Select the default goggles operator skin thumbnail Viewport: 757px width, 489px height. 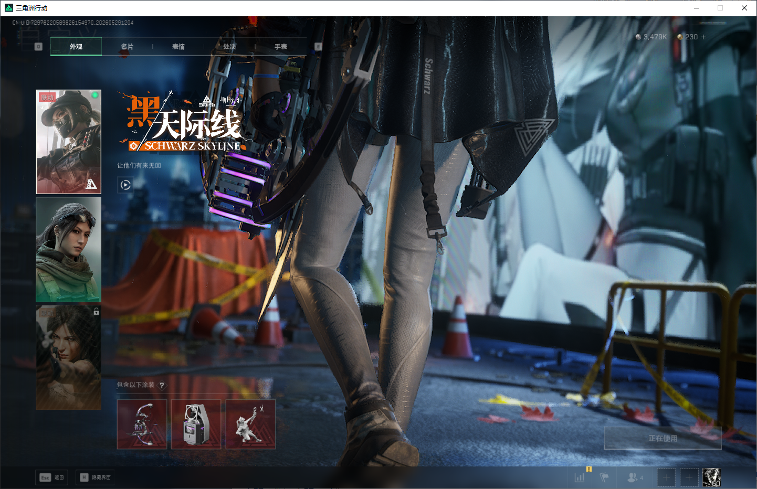[69, 250]
